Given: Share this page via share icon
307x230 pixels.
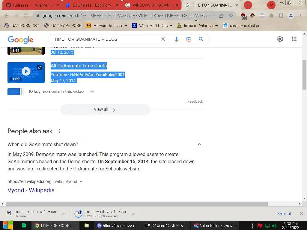Looking at the screenshot, I should coord(221,16).
